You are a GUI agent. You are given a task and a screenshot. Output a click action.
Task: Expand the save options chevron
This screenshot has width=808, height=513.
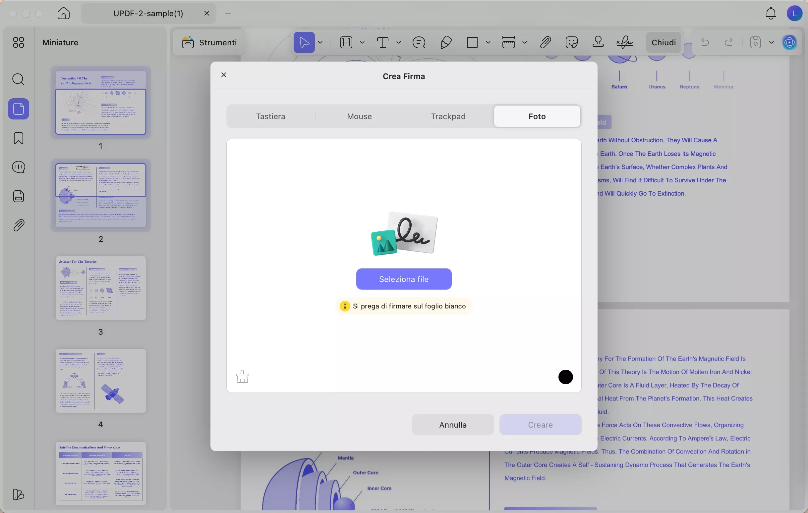coord(772,42)
